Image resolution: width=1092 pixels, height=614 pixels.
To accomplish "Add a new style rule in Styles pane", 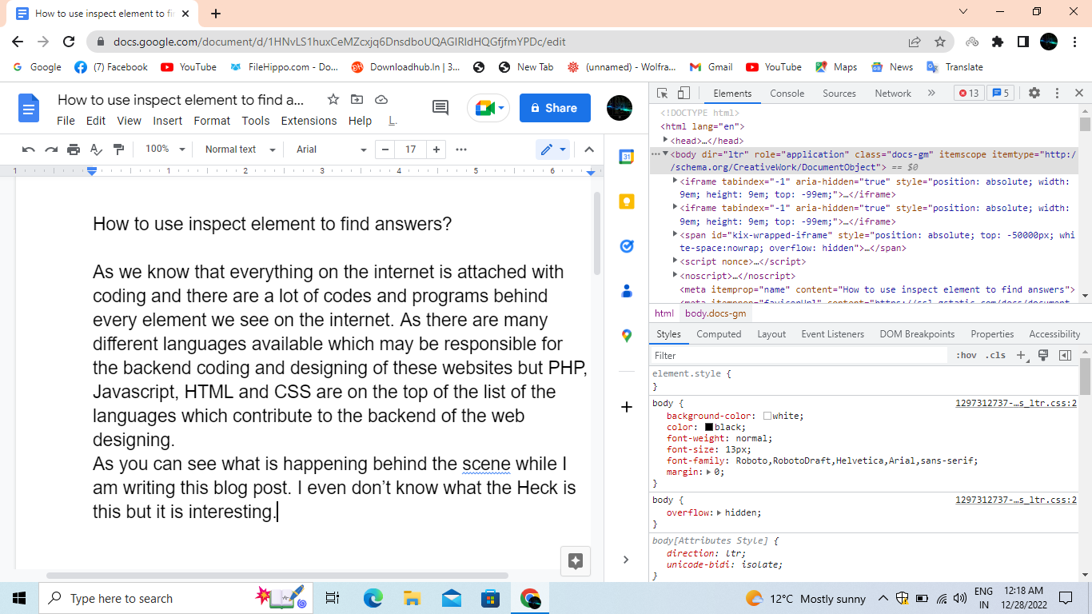I will tap(1021, 356).
